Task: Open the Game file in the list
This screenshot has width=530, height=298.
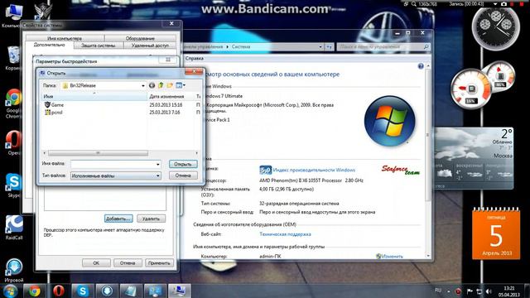Action: pos(54,105)
